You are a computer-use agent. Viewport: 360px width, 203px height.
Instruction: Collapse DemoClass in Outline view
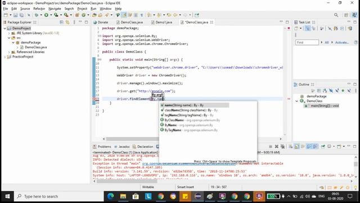(296, 101)
